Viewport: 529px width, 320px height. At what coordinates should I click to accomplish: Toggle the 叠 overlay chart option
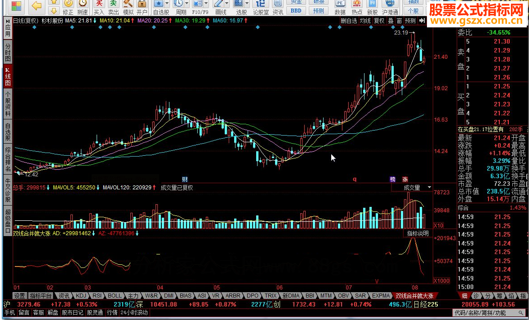(x=391, y=21)
